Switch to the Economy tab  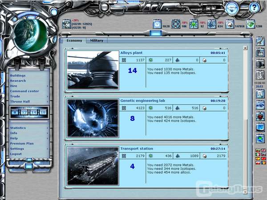click(x=74, y=40)
